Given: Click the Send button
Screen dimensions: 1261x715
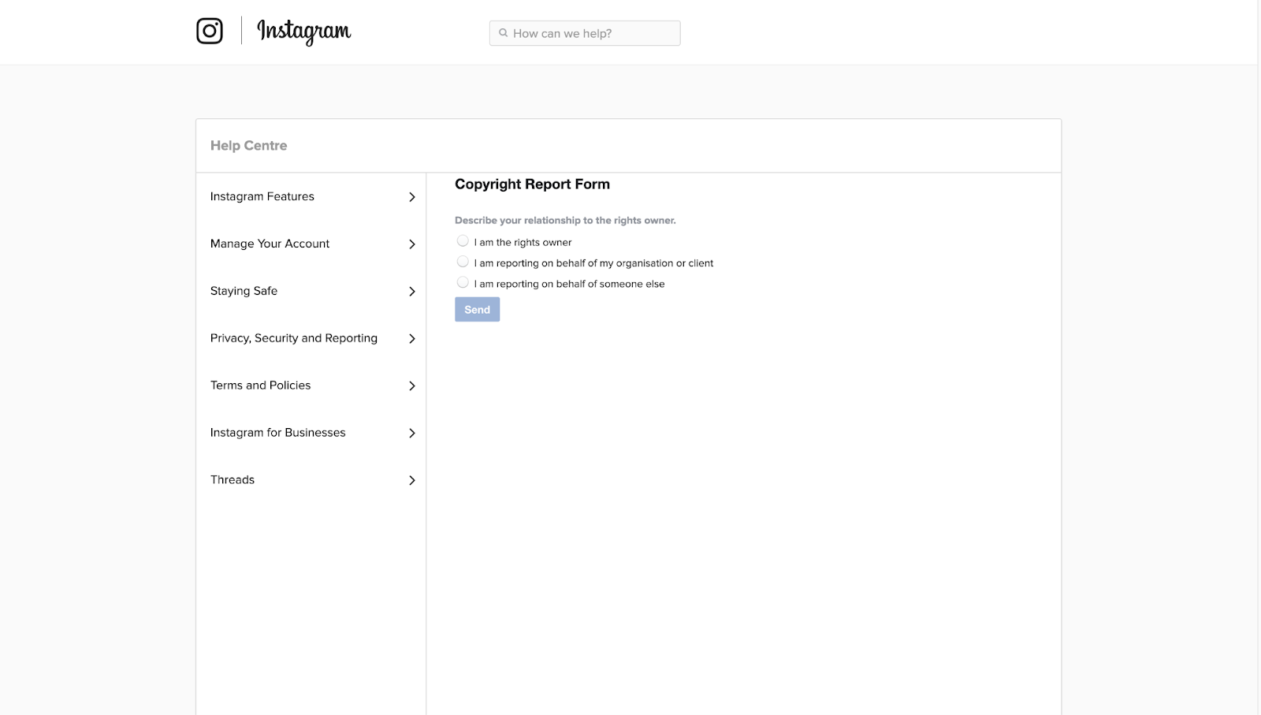Looking at the screenshot, I should click(477, 309).
